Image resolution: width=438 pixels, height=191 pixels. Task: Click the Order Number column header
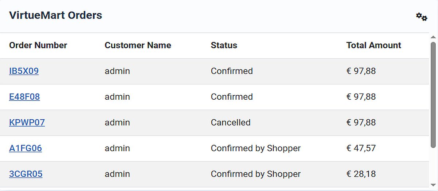click(38, 45)
